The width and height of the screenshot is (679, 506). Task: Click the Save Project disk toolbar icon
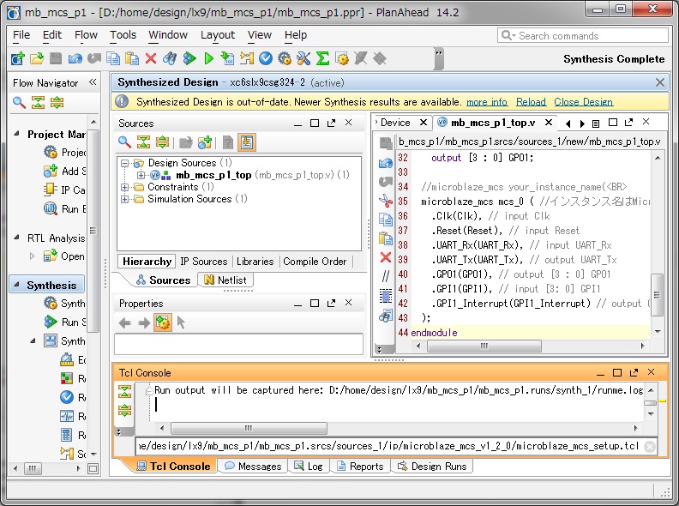(x=56, y=58)
